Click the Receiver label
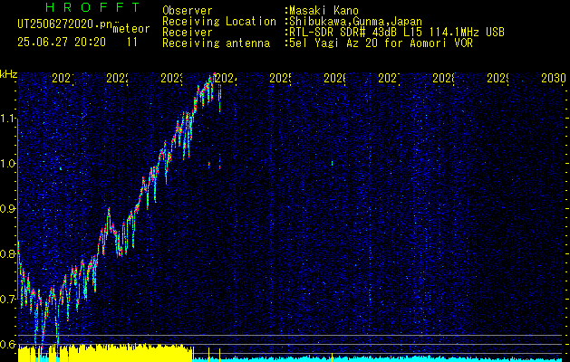 pos(188,33)
